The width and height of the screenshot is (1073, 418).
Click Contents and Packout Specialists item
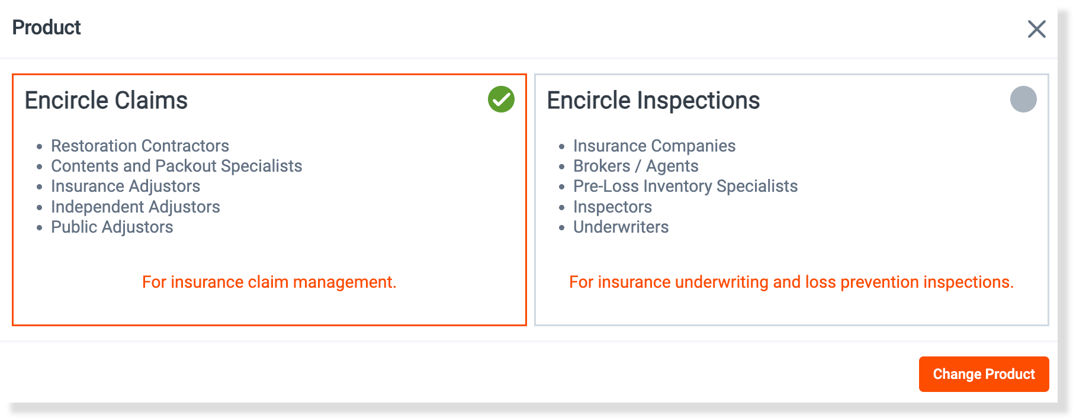pyautogui.click(x=176, y=166)
